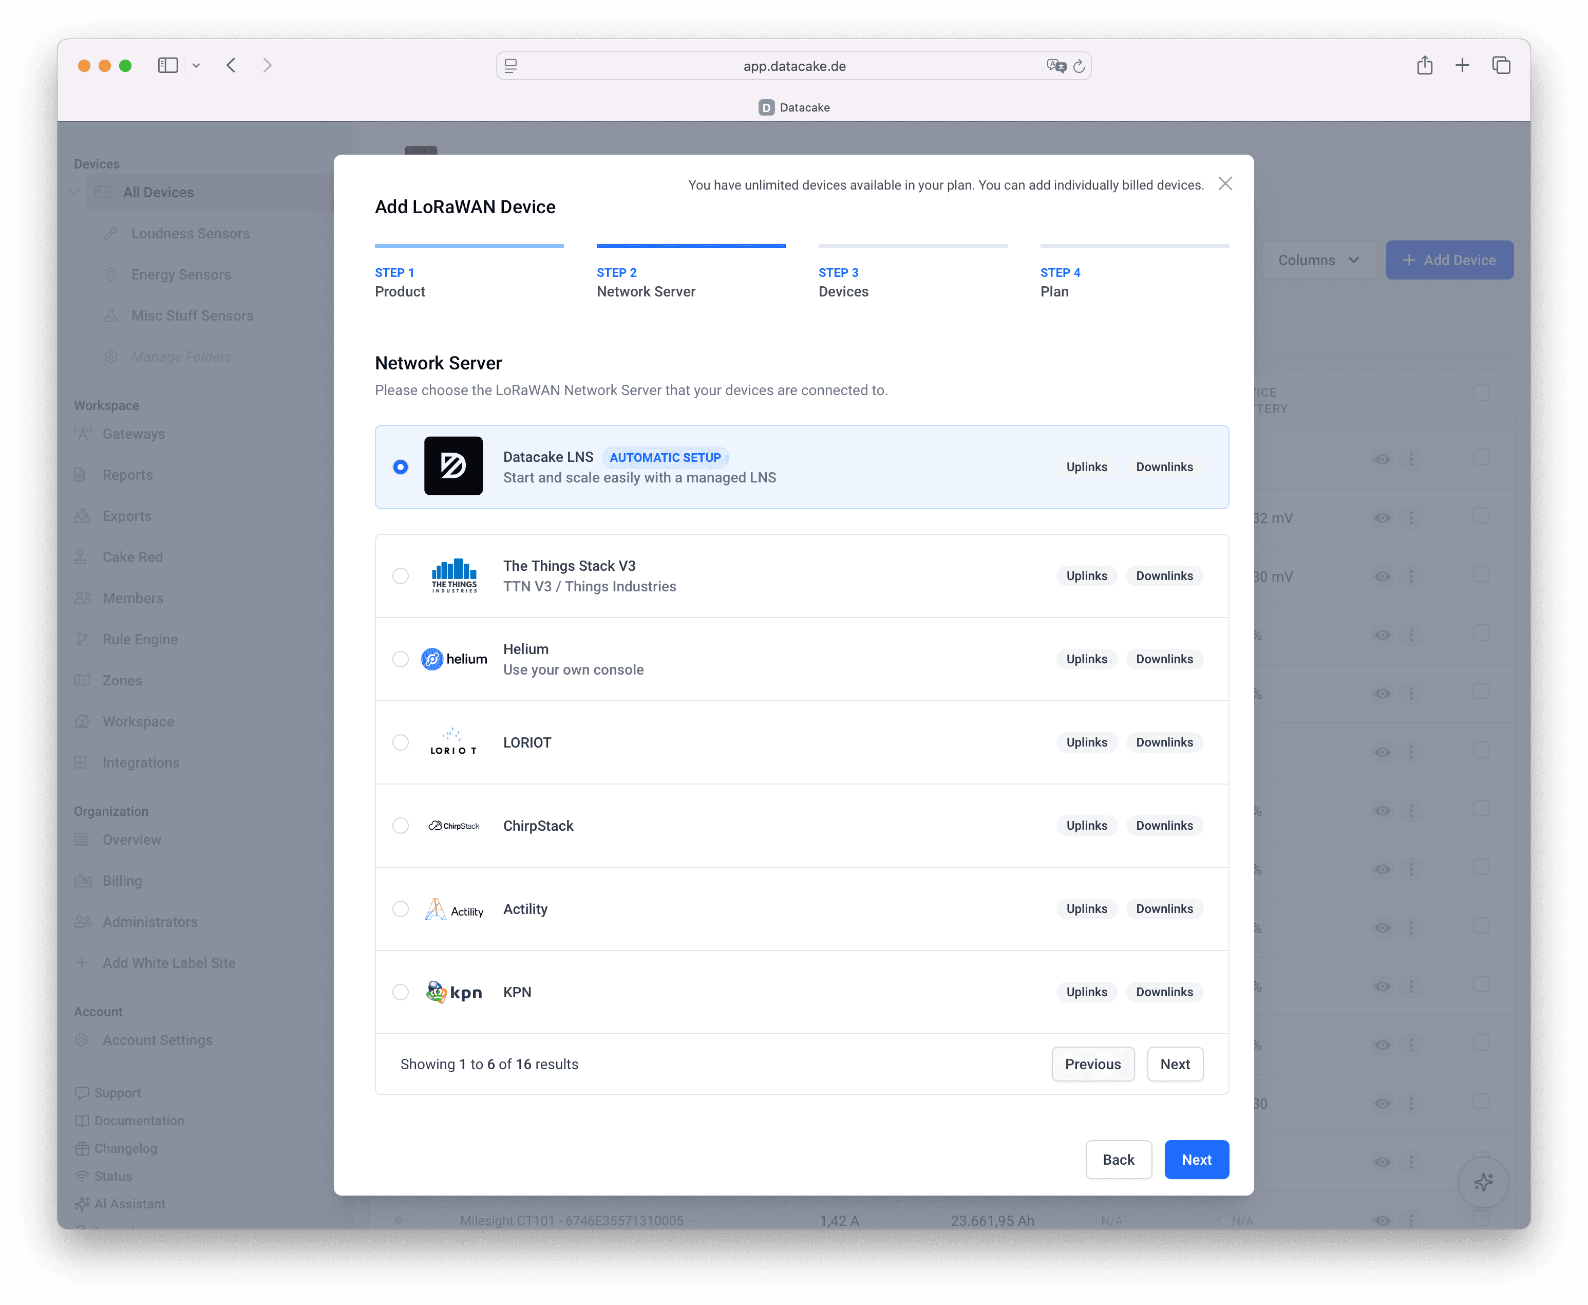Show next page of results
Screen dimensions: 1588x1305
click(x=1175, y=1065)
